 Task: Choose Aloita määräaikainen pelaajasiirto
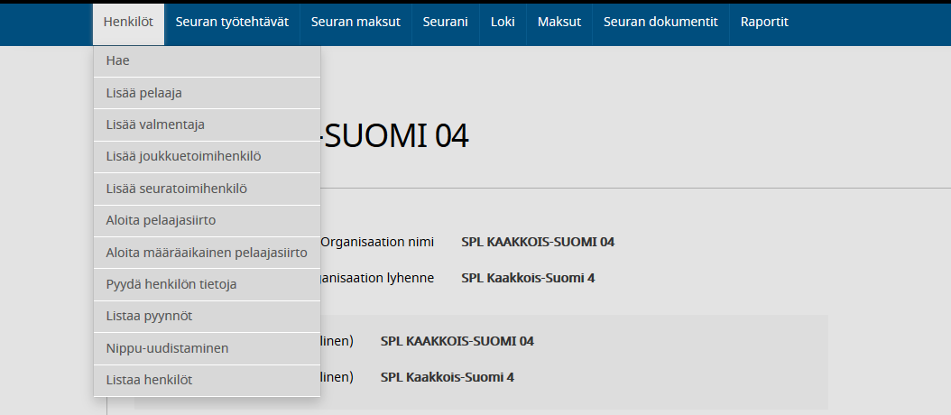(x=207, y=253)
